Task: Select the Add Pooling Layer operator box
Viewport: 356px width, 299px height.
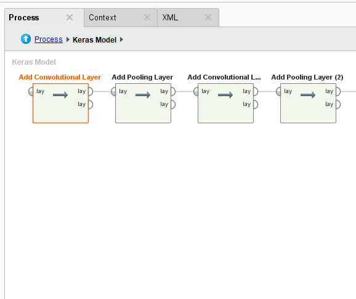Action: coord(143,104)
